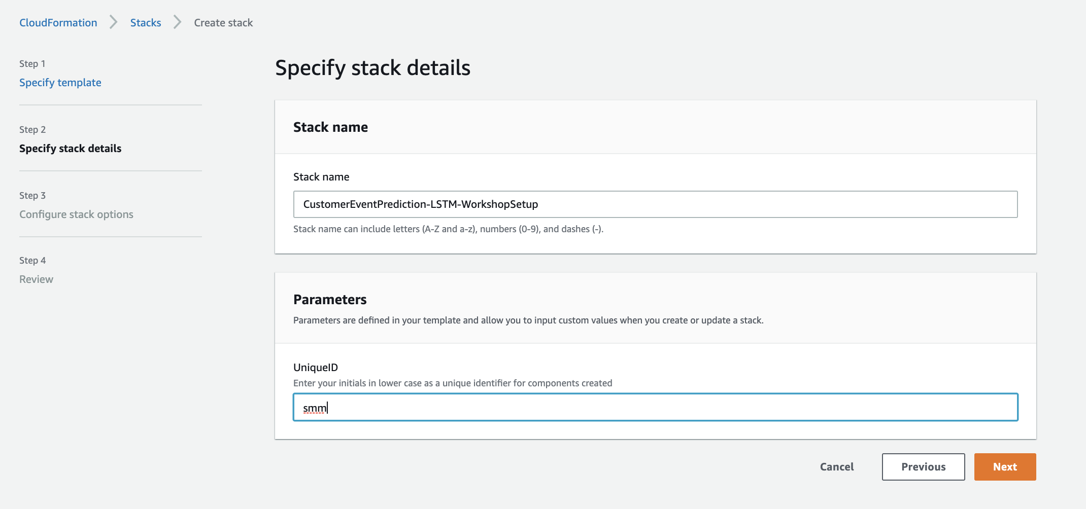Click the Specify stack details page title
This screenshot has width=1086, height=509.
(372, 68)
